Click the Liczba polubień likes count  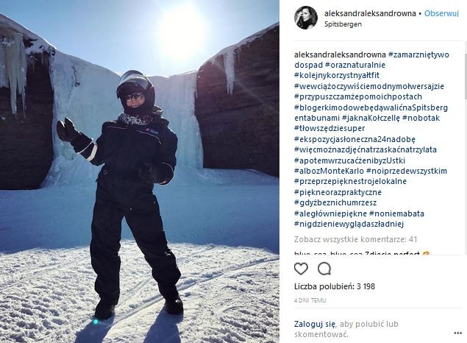tap(335, 286)
